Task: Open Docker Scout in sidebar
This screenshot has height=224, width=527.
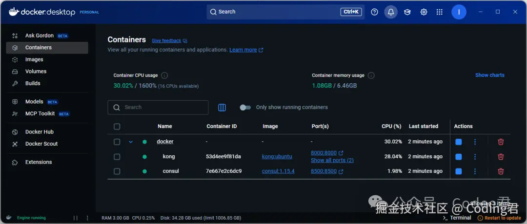Action: click(47, 144)
